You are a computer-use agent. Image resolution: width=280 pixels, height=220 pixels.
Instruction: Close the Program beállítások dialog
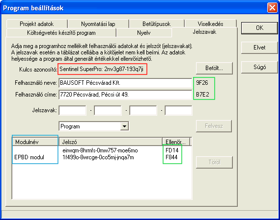tap(272, 8)
